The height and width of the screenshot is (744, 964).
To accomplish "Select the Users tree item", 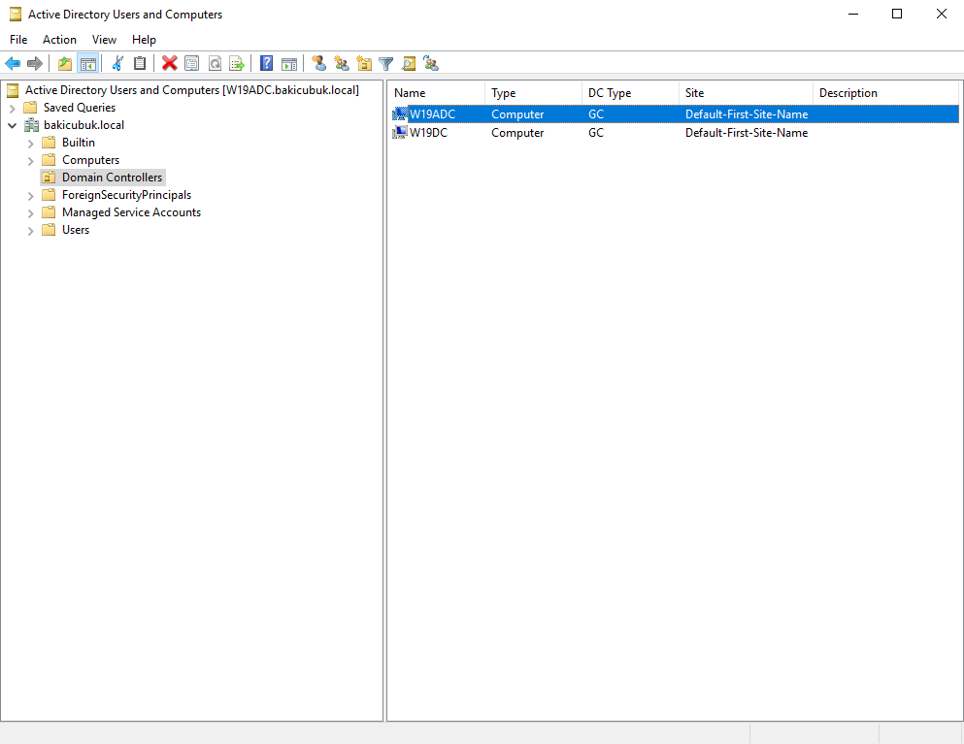I will click(x=76, y=230).
